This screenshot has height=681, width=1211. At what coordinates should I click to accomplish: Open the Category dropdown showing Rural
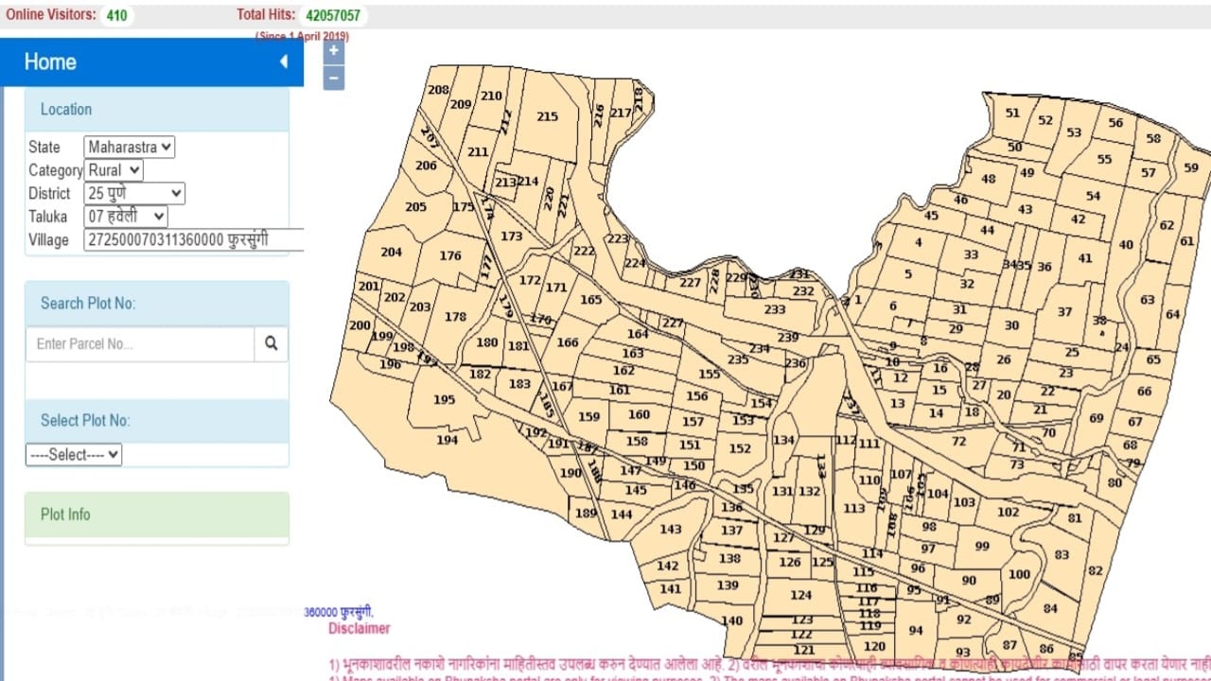tap(114, 170)
